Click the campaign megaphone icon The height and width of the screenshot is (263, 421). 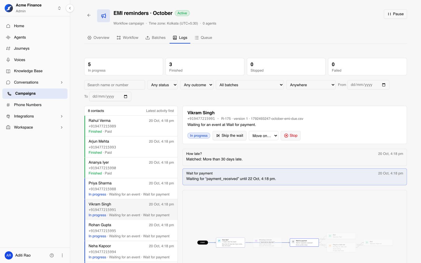coord(103,16)
